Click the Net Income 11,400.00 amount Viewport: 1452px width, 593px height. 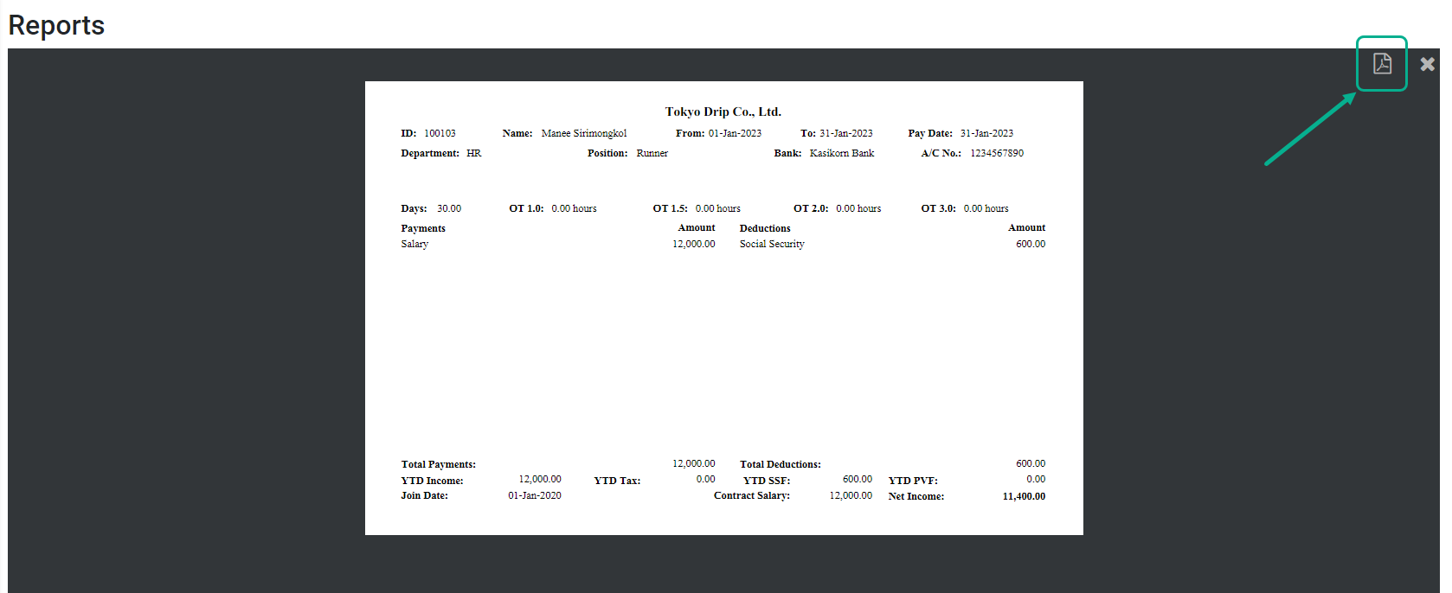click(1024, 496)
